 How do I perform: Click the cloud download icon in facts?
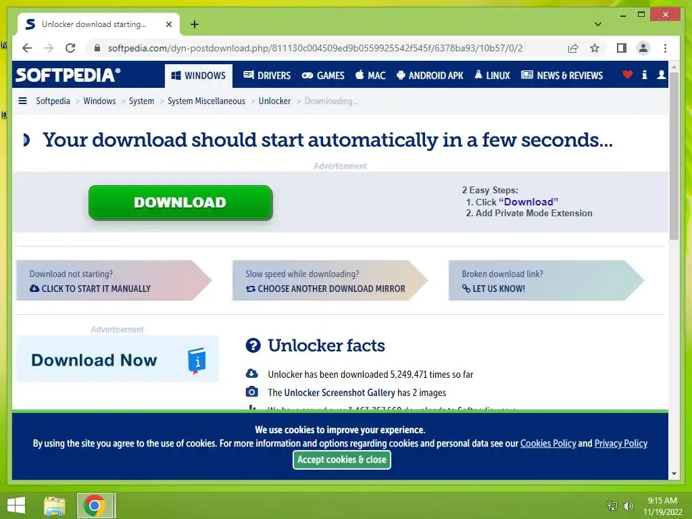(x=251, y=373)
